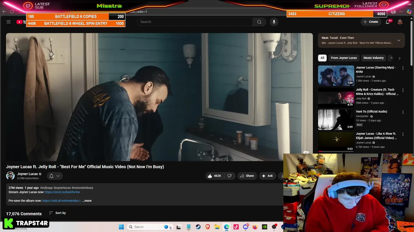The height and width of the screenshot is (232, 414).
Task: Open NVIDIA app from the taskbar
Action: click(265, 227)
